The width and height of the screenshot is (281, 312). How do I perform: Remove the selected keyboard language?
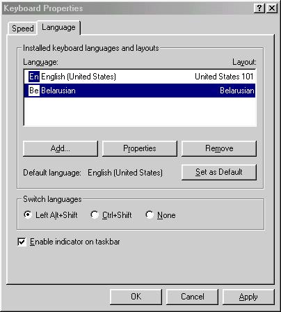tap(219, 148)
